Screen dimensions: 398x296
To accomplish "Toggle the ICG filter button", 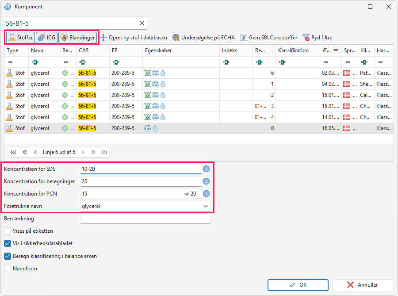I will coord(47,38).
